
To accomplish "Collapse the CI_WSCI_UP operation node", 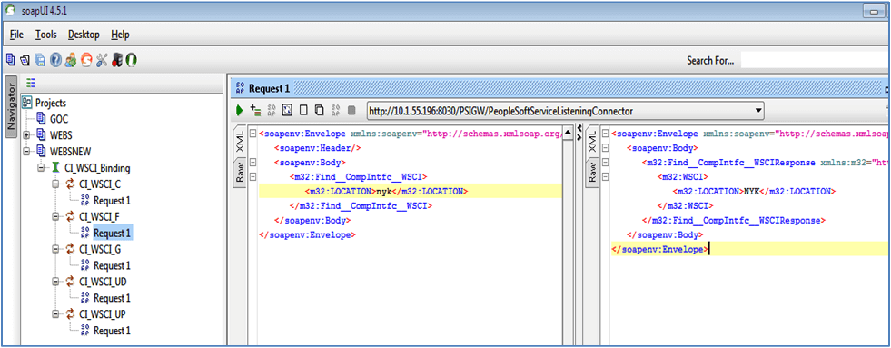I will point(55,313).
